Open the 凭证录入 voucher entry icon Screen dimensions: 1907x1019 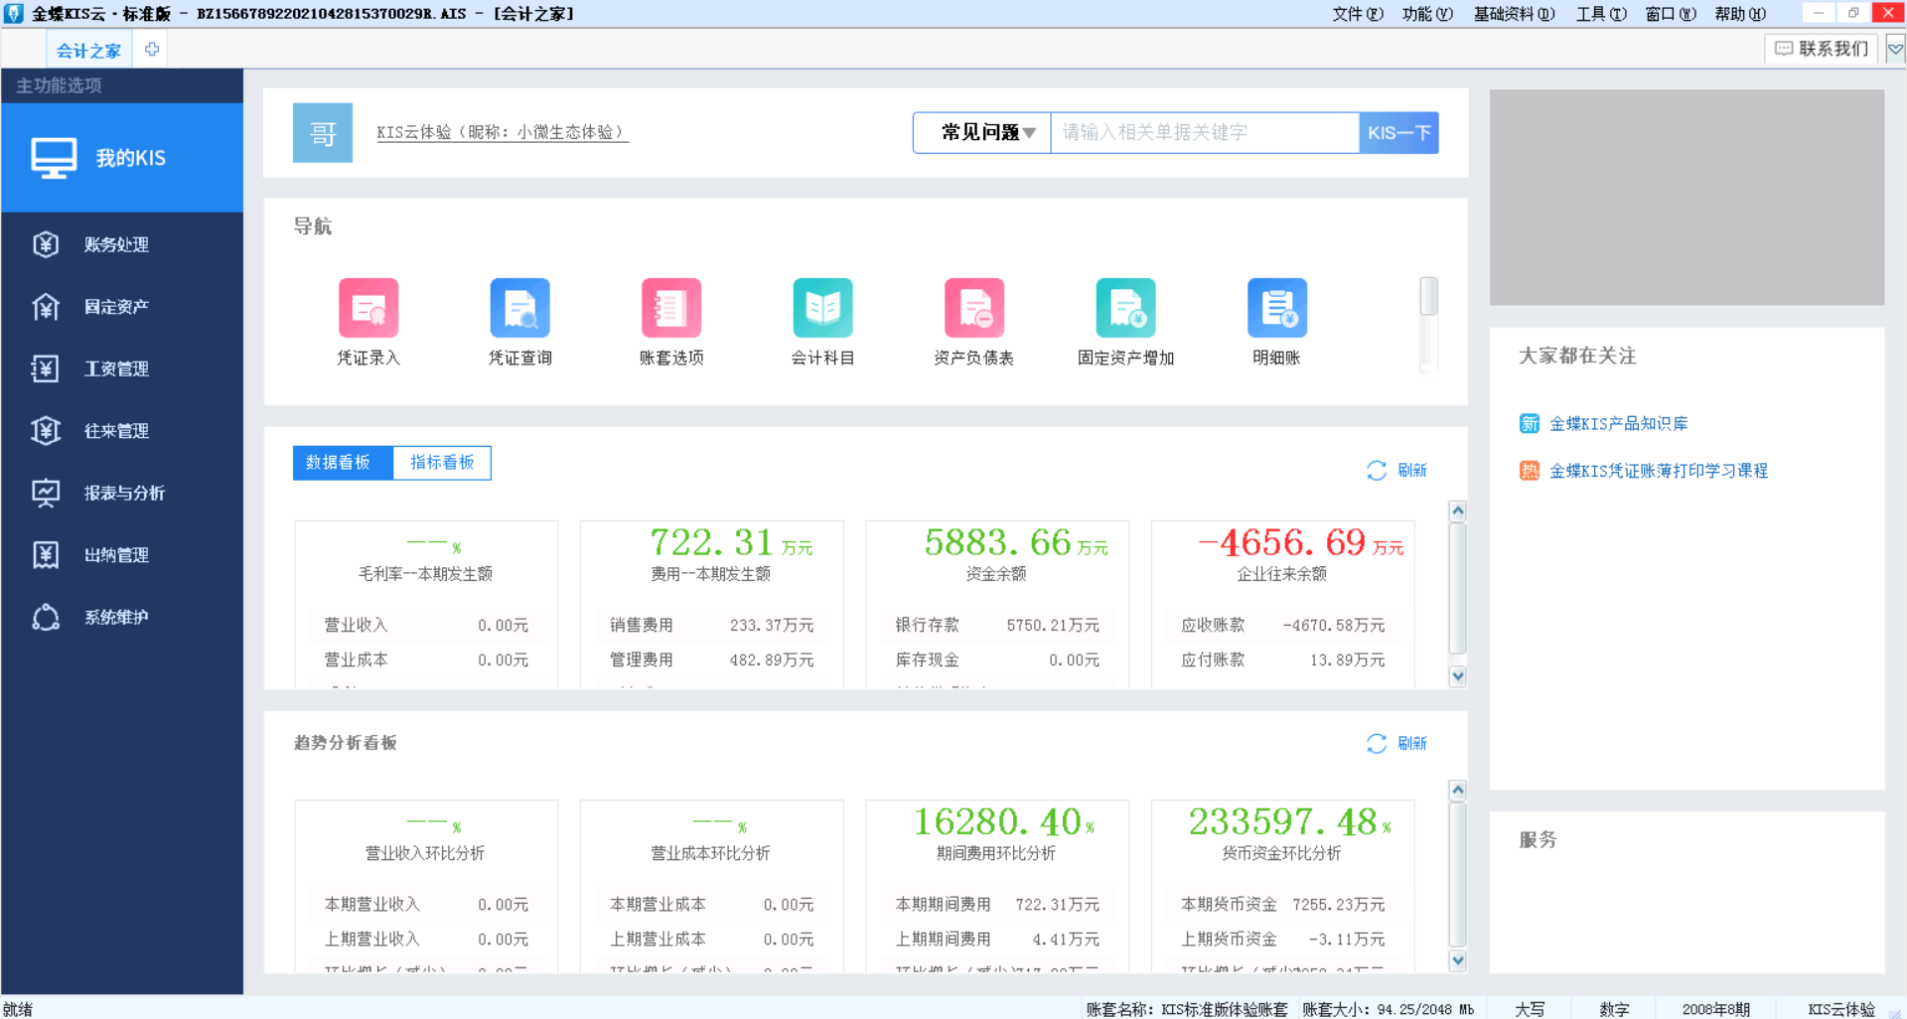pyautogui.click(x=368, y=309)
